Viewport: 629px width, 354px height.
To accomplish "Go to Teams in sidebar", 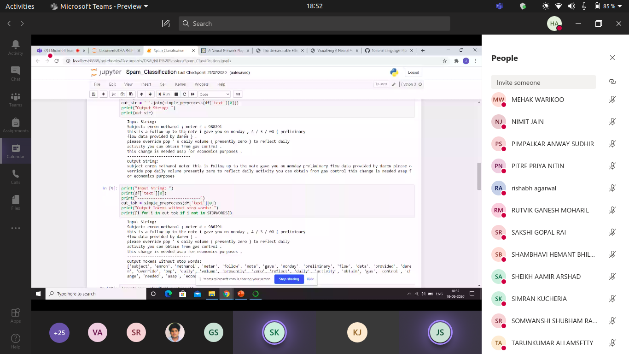I will point(15,99).
